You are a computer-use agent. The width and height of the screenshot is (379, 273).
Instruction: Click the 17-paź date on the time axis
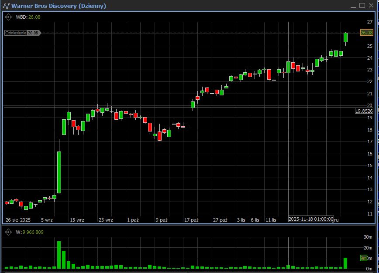click(x=191, y=220)
